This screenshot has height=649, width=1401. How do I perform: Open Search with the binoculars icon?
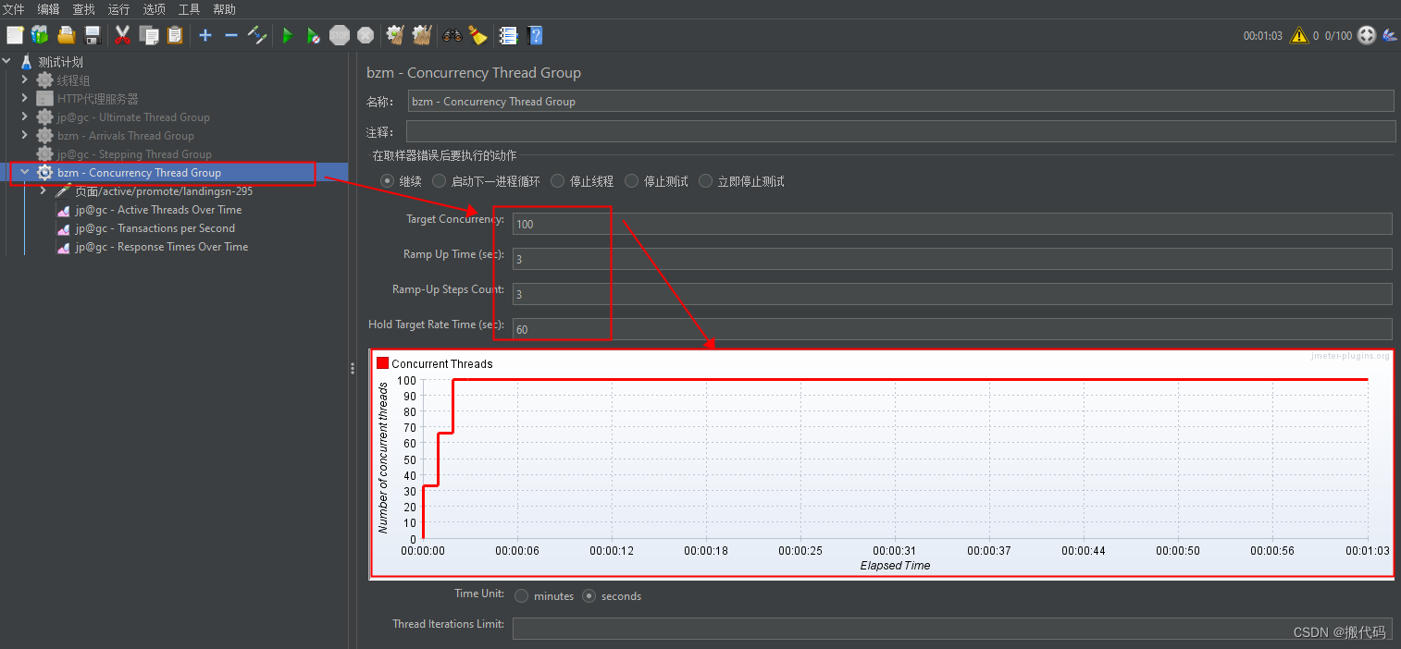(x=453, y=35)
